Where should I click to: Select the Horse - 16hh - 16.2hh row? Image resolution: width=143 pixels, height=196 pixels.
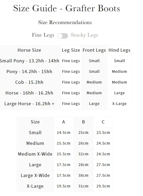coord(66,93)
